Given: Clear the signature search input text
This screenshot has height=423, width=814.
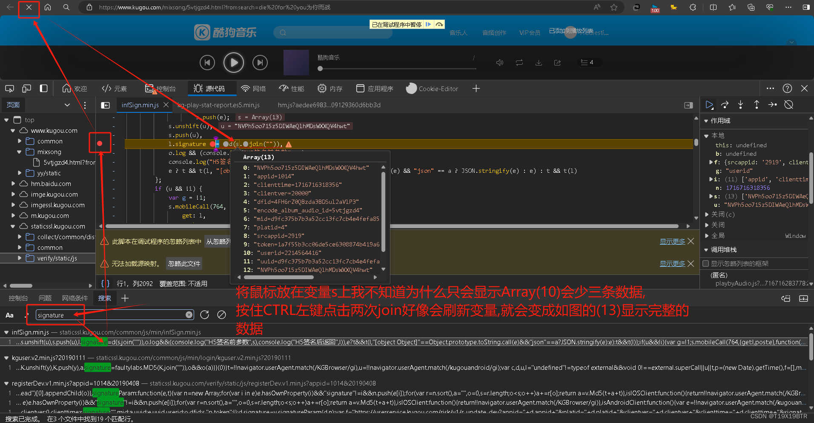Looking at the screenshot, I should coord(189,315).
